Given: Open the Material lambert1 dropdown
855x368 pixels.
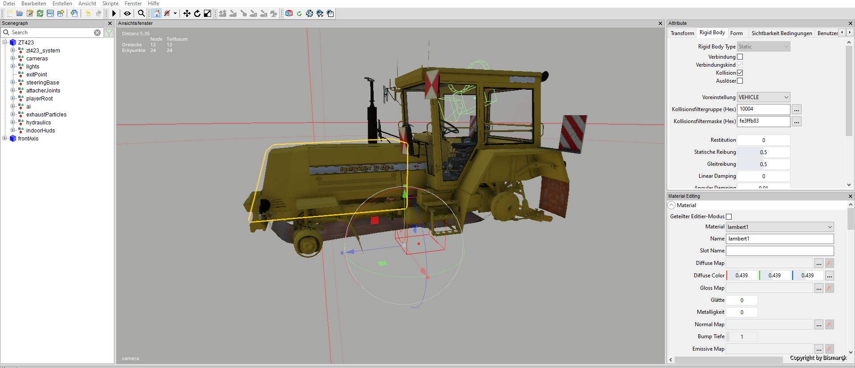Looking at the screenshot, I should 780,227.
